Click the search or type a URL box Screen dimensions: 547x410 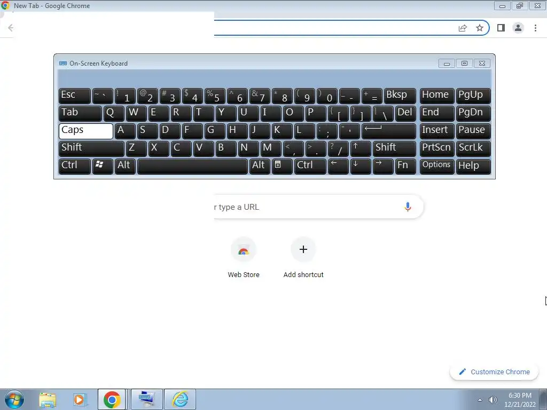point(318,207)
